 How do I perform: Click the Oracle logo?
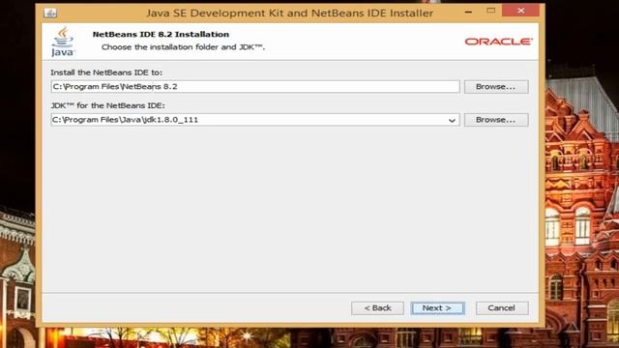pyautogui.click(x=499, y=42)
